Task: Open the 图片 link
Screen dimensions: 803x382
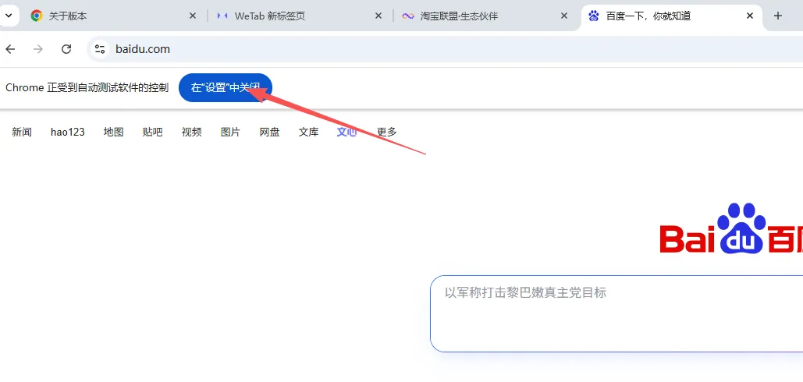Action: pos(230,132)
